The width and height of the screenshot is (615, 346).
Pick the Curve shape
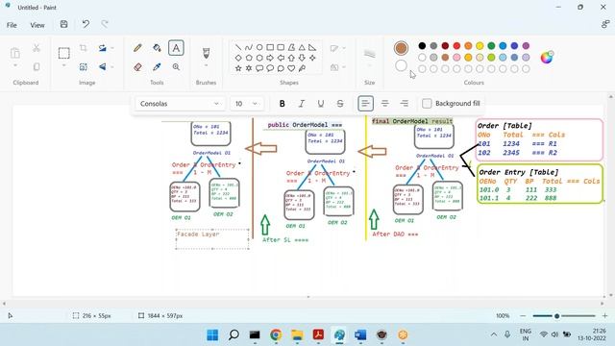(249, 47)
